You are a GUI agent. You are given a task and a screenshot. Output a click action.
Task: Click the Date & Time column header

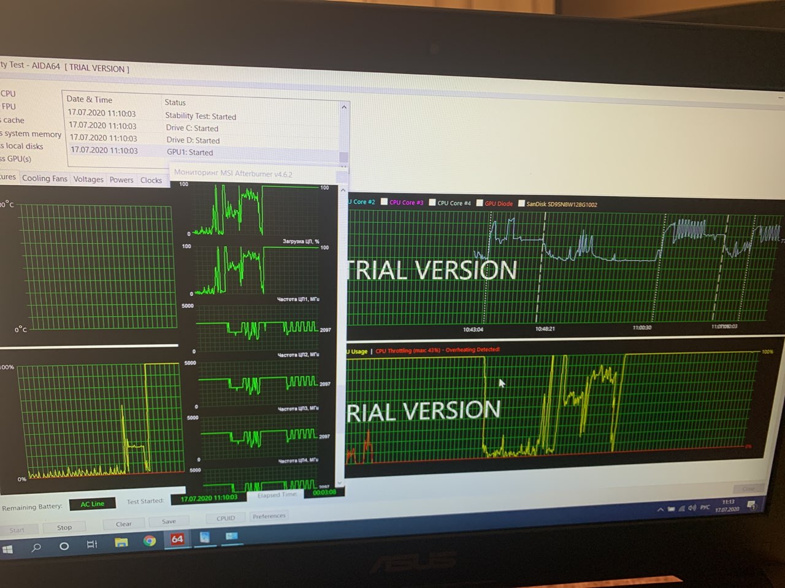(90, 99)
